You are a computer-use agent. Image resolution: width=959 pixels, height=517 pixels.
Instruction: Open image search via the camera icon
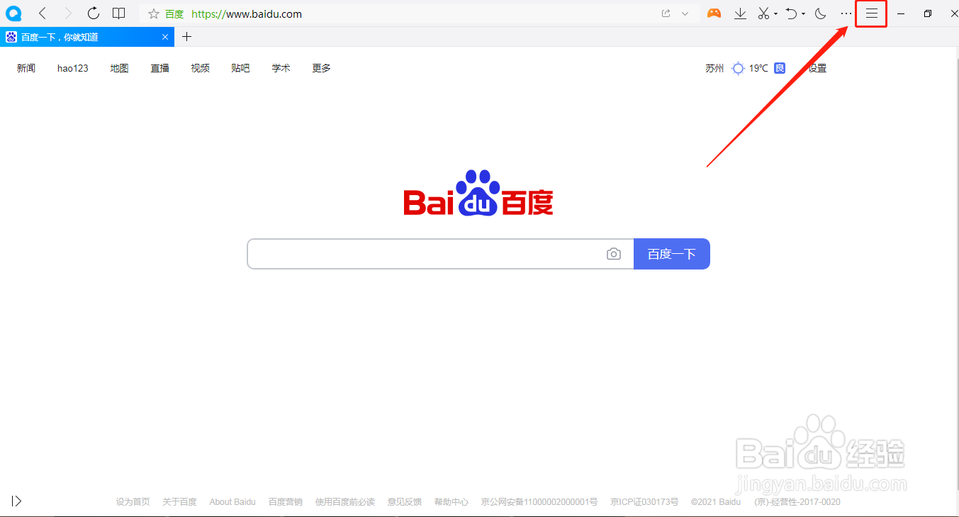(x=614, y=253)
